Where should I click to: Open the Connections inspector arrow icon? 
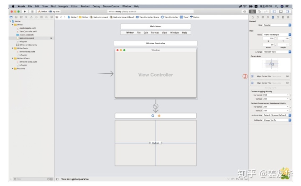[278, 17]
